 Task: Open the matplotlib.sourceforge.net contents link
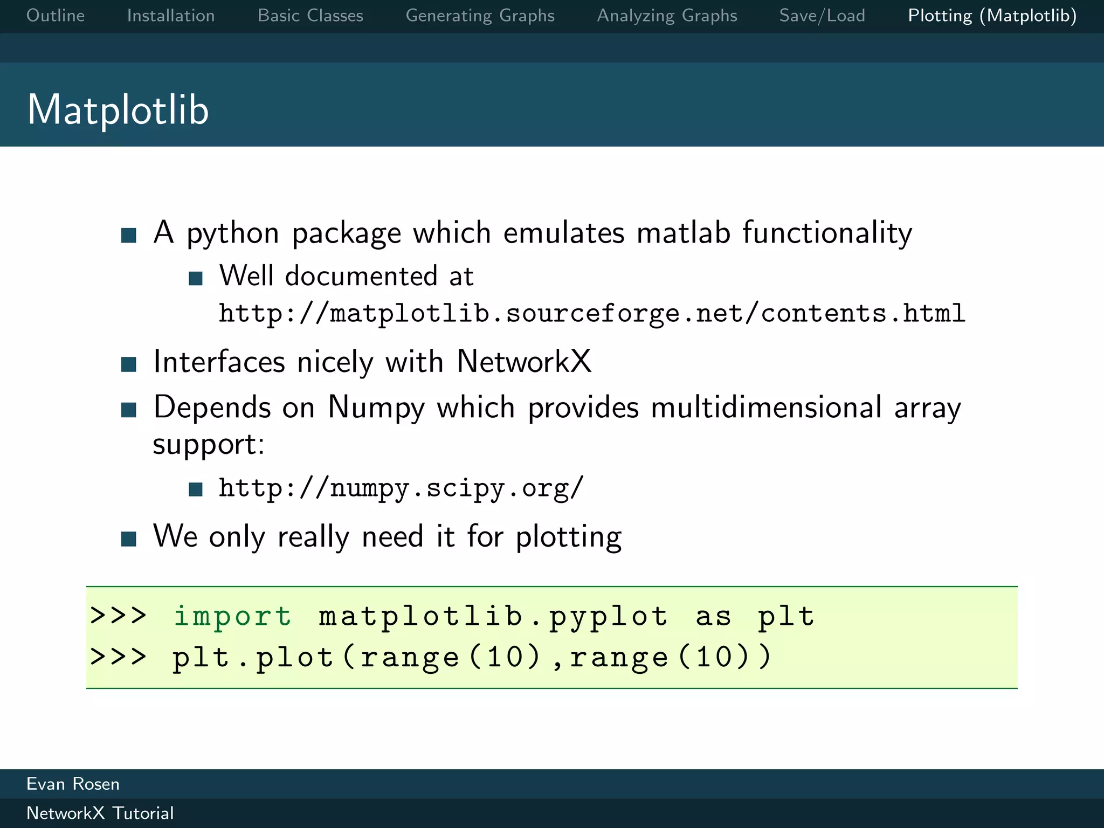tap(591, 314)
